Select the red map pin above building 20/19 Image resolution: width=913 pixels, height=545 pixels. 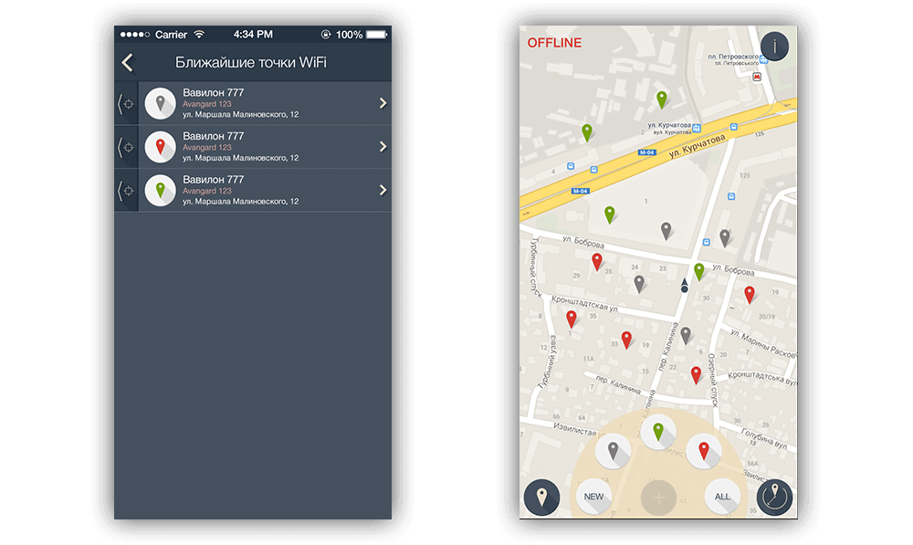click(x=750, y=295)
